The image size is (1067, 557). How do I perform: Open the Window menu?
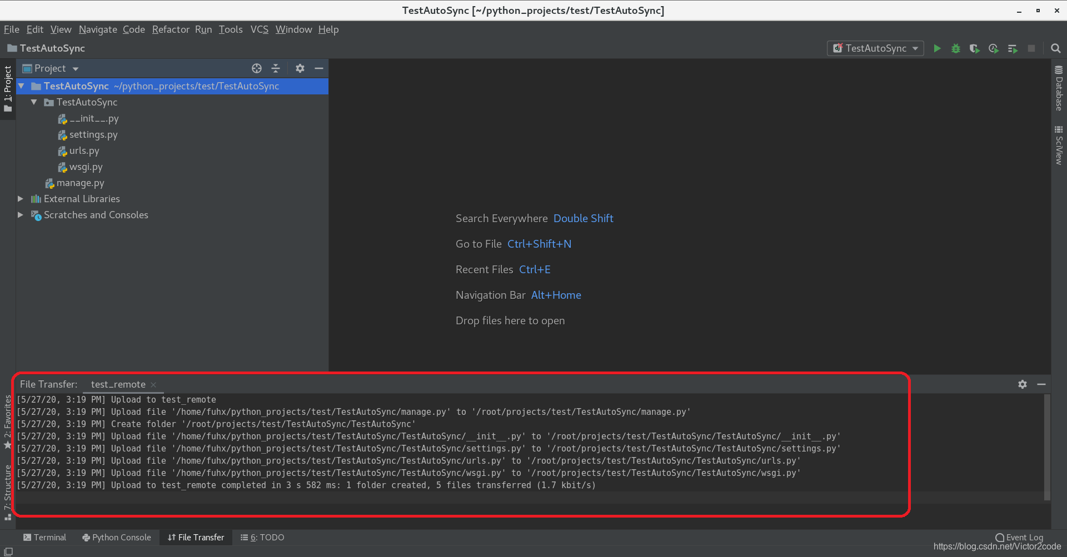click(x=294, y=29)
